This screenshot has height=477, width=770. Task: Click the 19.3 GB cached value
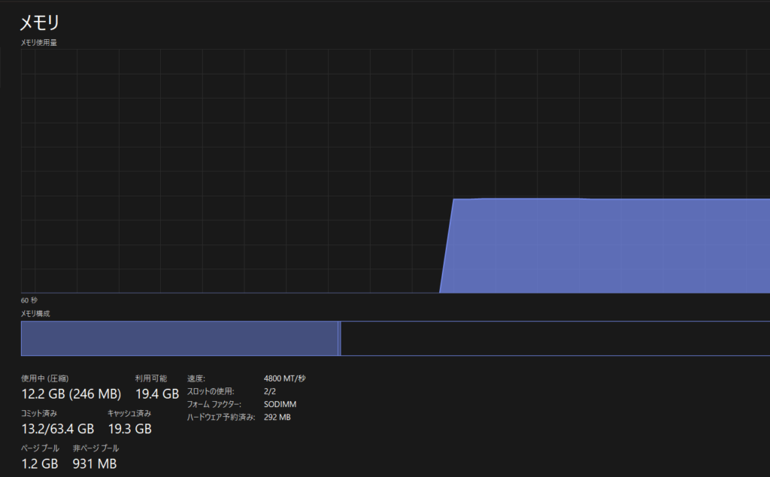point(130,429)
